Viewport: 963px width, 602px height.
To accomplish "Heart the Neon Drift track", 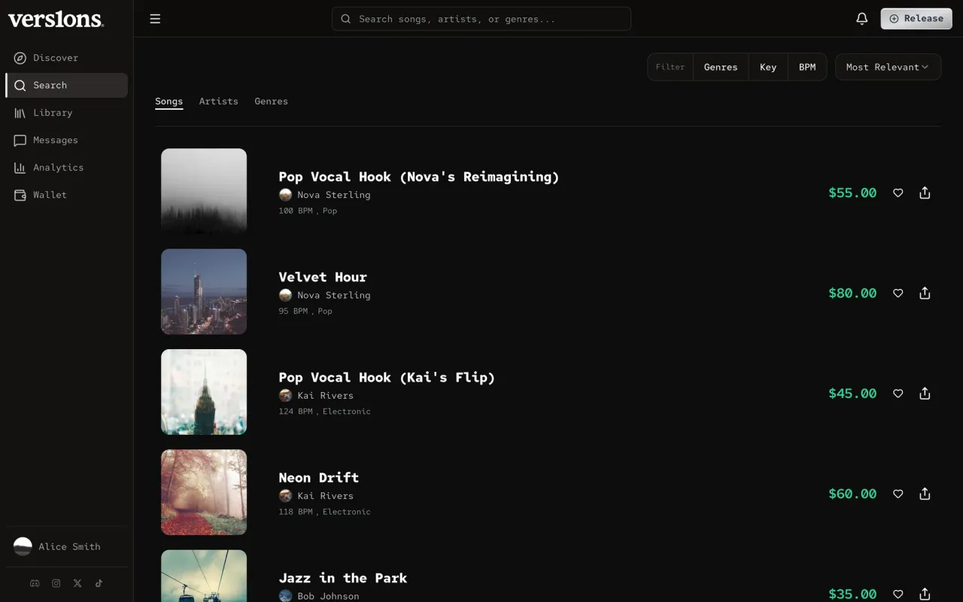I will (898, 494).
